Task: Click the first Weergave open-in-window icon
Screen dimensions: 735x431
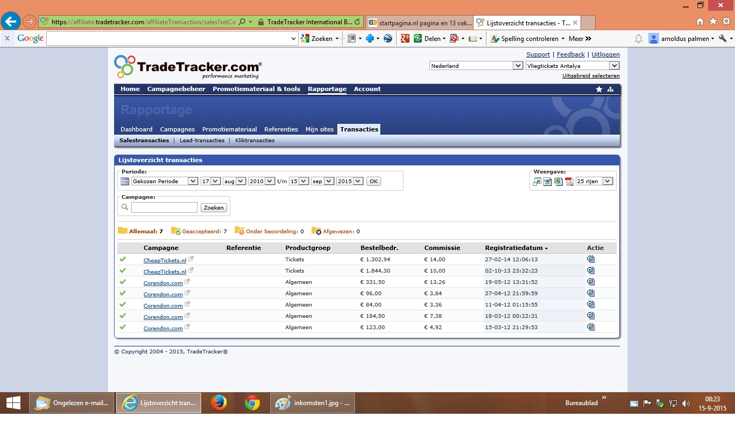Action: pos(537,182)
